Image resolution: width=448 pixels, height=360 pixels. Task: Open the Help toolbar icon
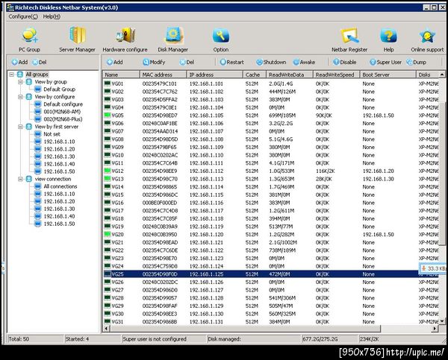[388, 40]
